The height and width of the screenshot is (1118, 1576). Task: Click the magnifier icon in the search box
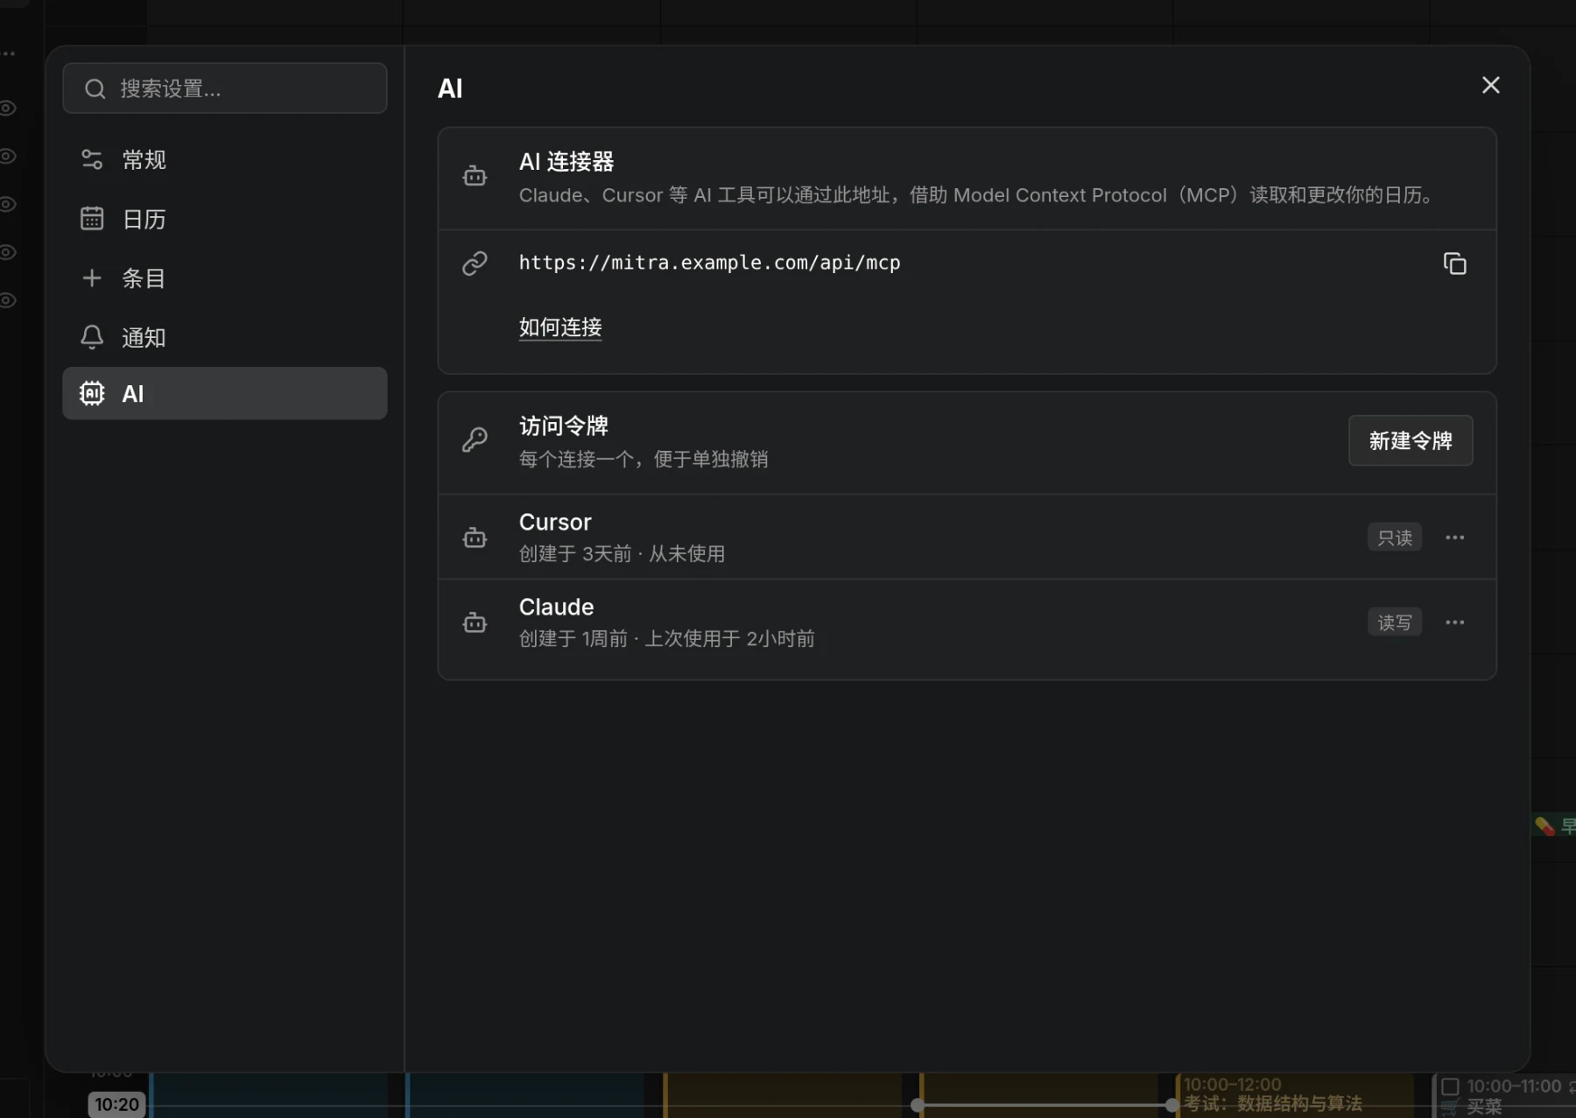tap(95, 88)
